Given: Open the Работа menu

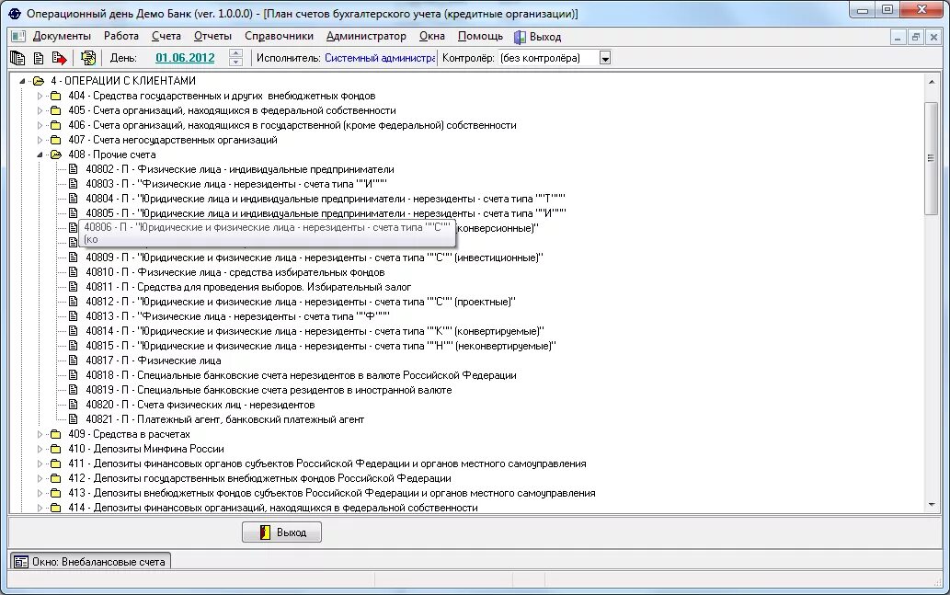Looking at the screenshot, I should 121,37.
